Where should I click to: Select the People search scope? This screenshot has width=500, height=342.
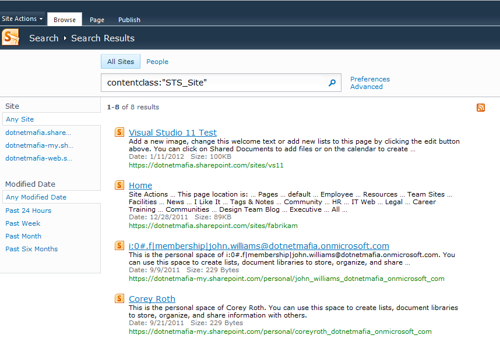(x=157, y=62)
